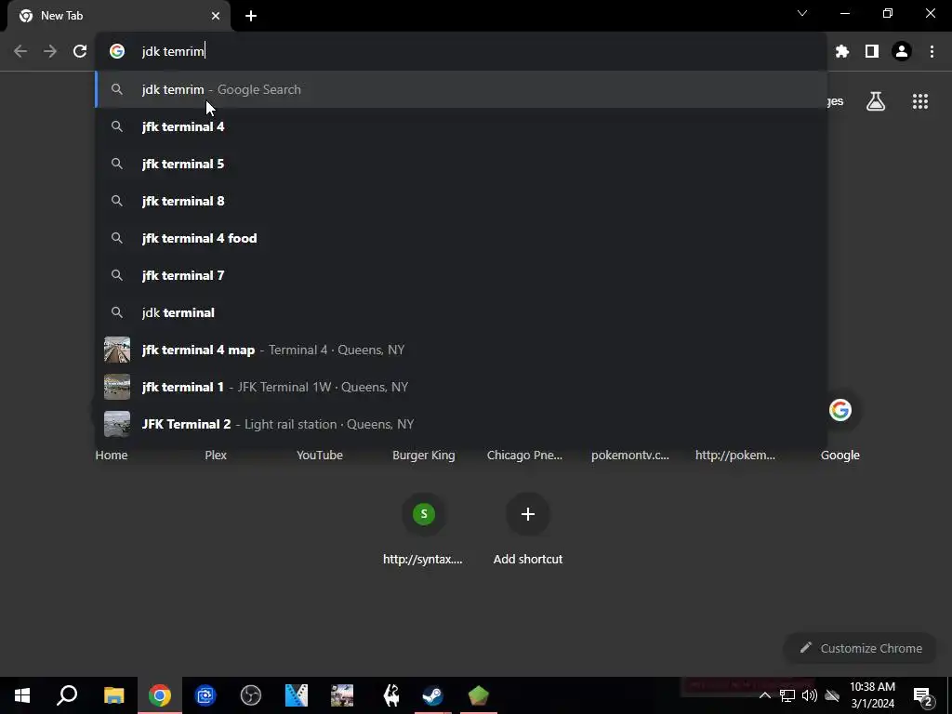The image size is (952, 714).
Task: Open the http://pokem... shortcut
Action: coord(735,455)
